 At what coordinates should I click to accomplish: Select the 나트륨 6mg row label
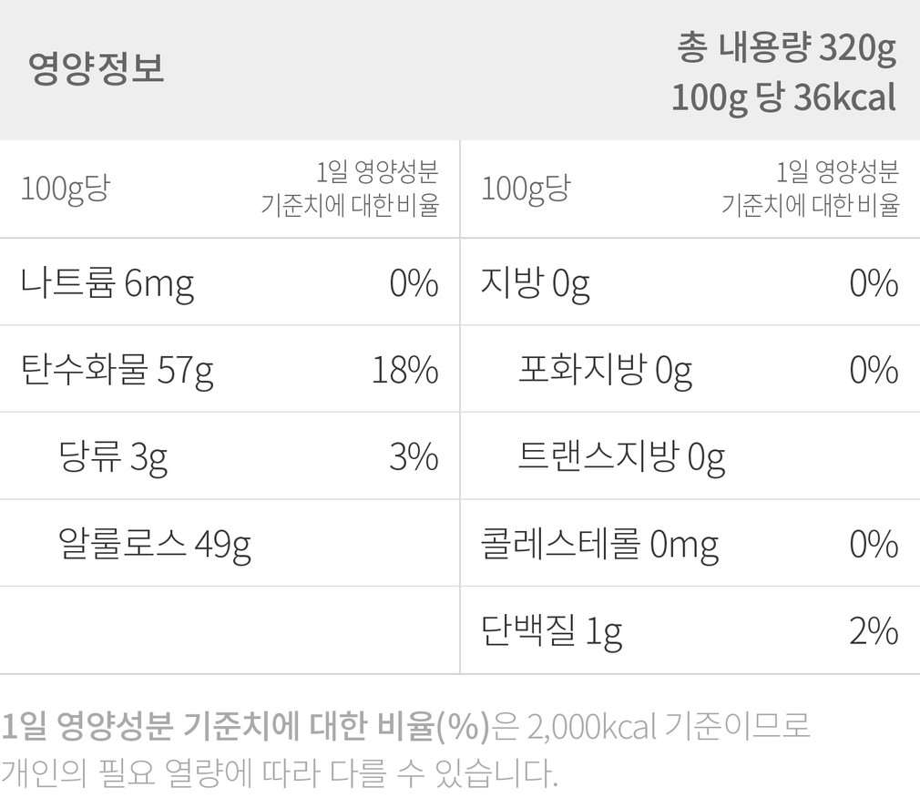tap(107, 285)
